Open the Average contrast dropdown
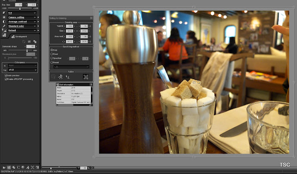 [x=22, y=22]
